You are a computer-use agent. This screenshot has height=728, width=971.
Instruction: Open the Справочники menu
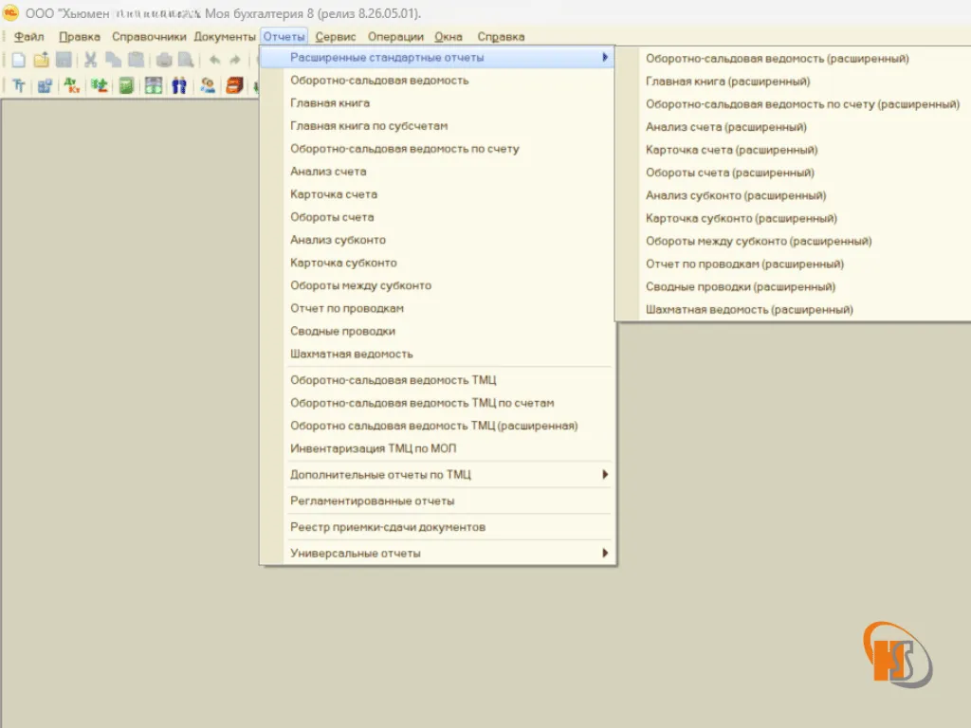click(x=149, y=37)
